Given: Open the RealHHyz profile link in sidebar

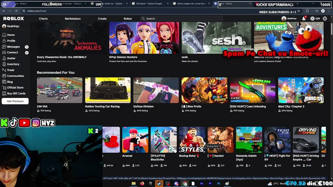Looking at the screenshot, I should 11,26.
